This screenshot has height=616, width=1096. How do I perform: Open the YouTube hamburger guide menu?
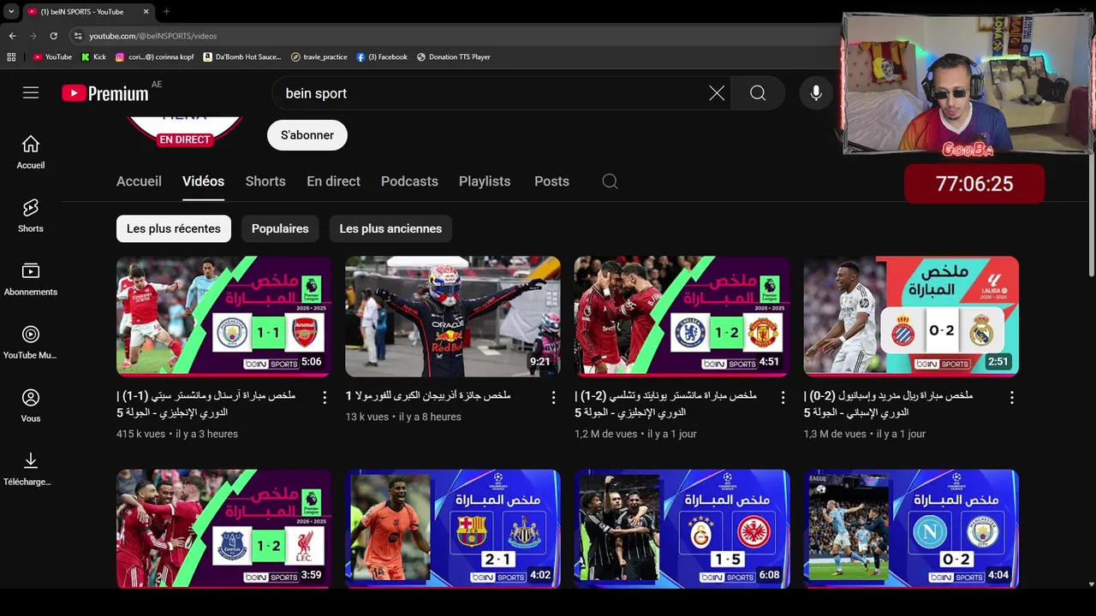click(x=31, y=92)
